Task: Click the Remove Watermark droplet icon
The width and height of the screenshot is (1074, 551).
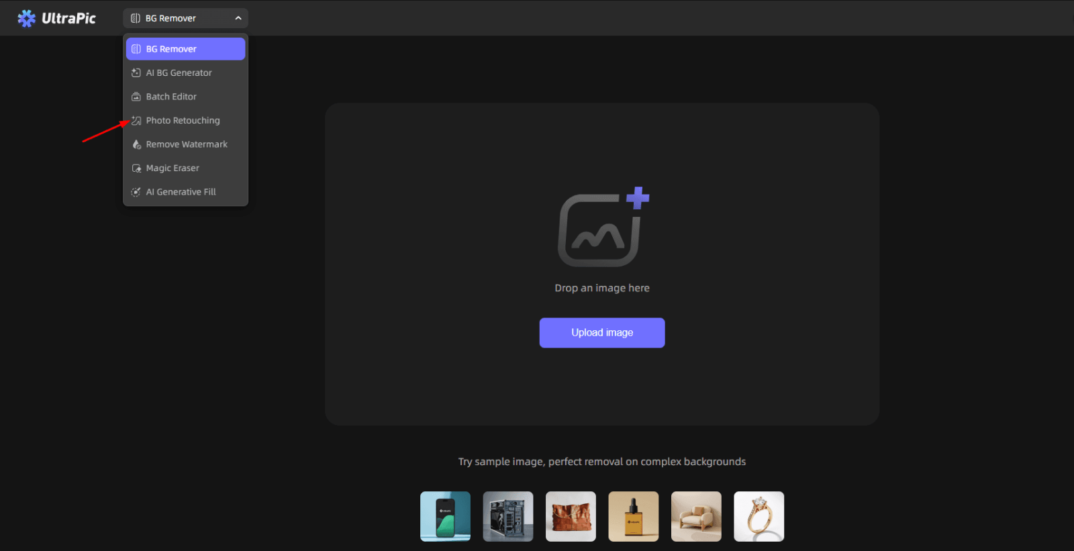Action: pos(136,144)
